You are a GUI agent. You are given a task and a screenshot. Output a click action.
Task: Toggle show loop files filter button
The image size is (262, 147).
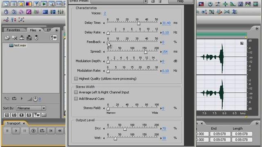pyautogui.click(x=14, y=115)
